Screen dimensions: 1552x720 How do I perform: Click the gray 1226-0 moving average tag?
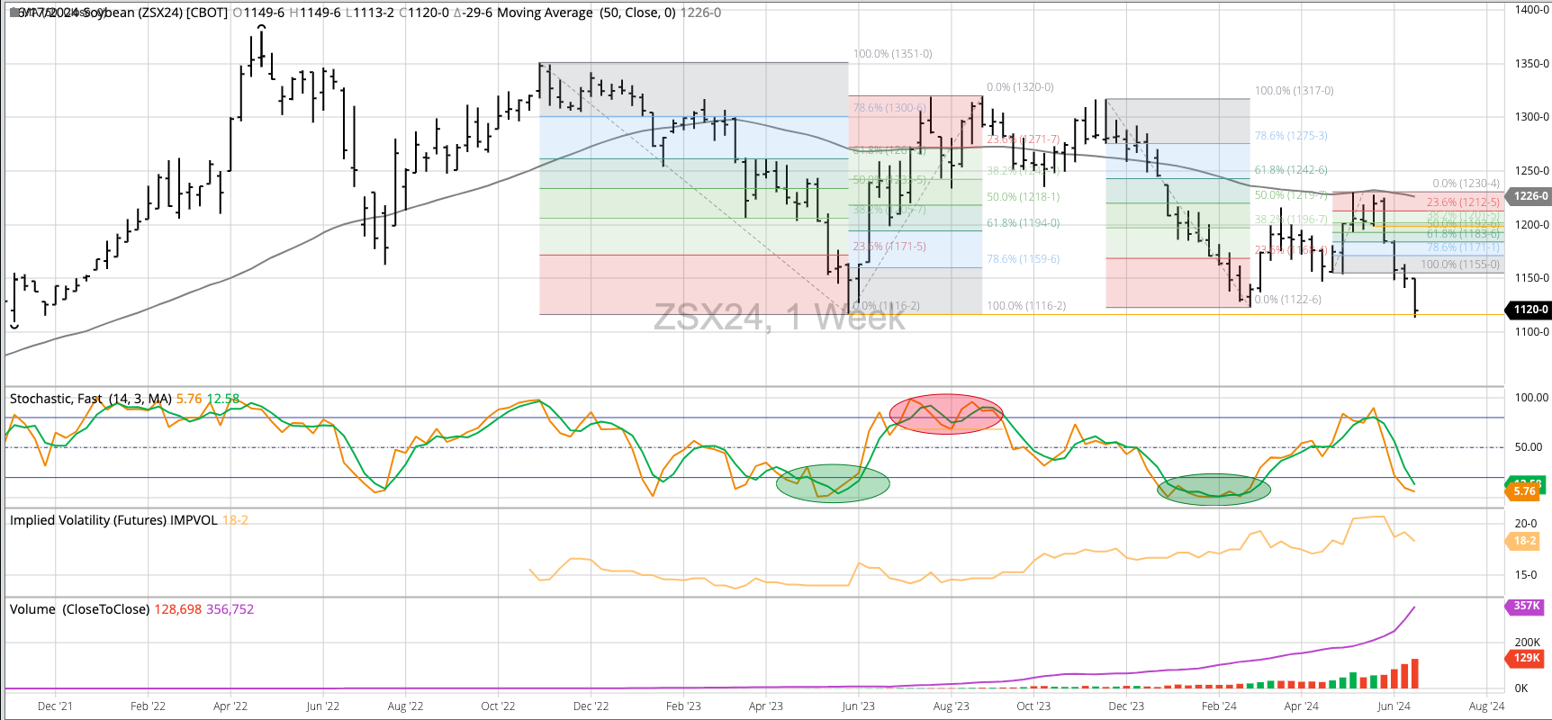coord(1529,196)
